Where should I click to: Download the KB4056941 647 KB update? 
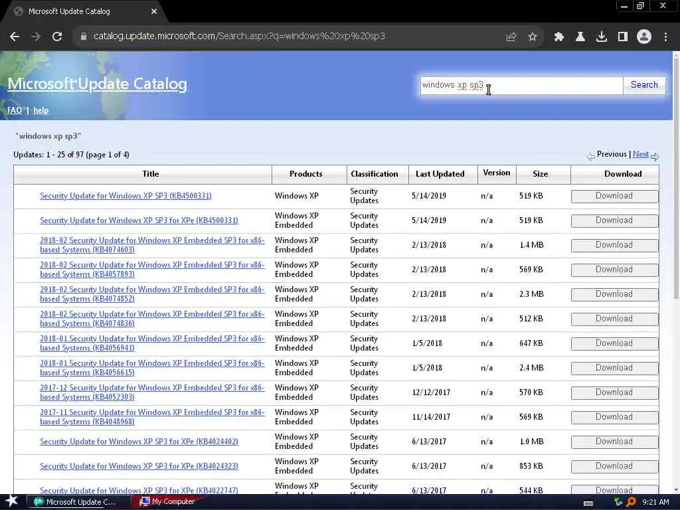point(614,343)
